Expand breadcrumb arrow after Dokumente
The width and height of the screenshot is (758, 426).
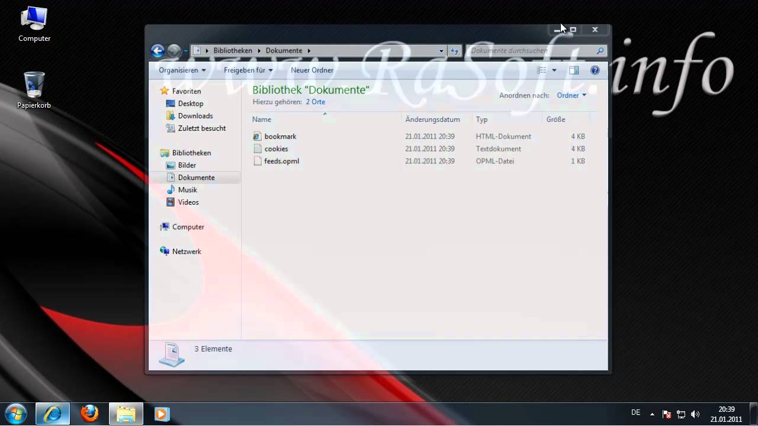click(x=309, y=51)
